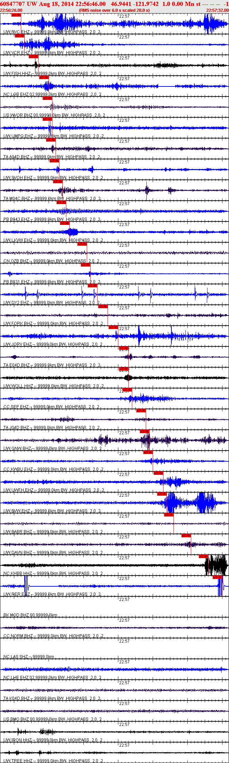
Task: Click the 'UW.JORV.EHZ' station label
Action: pos(18,344)
